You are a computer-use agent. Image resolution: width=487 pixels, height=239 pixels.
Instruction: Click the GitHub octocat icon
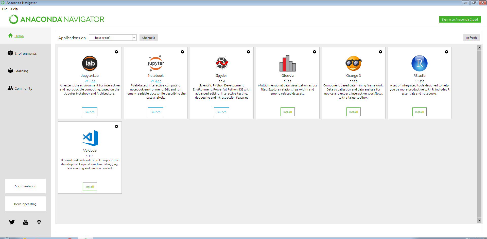pos(39,222)
